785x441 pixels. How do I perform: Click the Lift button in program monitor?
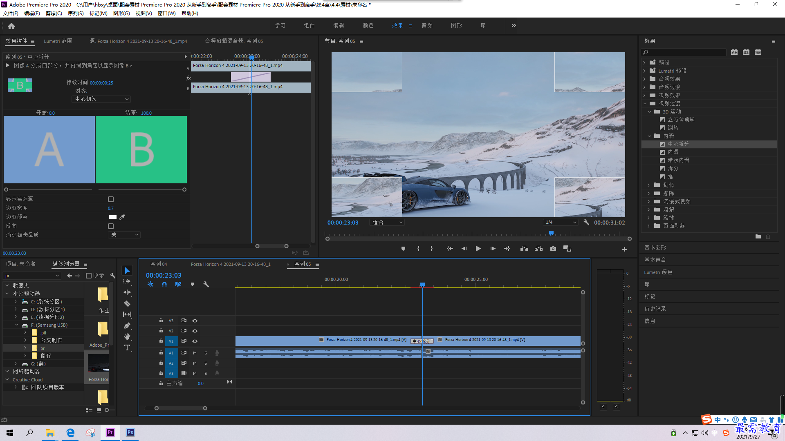524,248
